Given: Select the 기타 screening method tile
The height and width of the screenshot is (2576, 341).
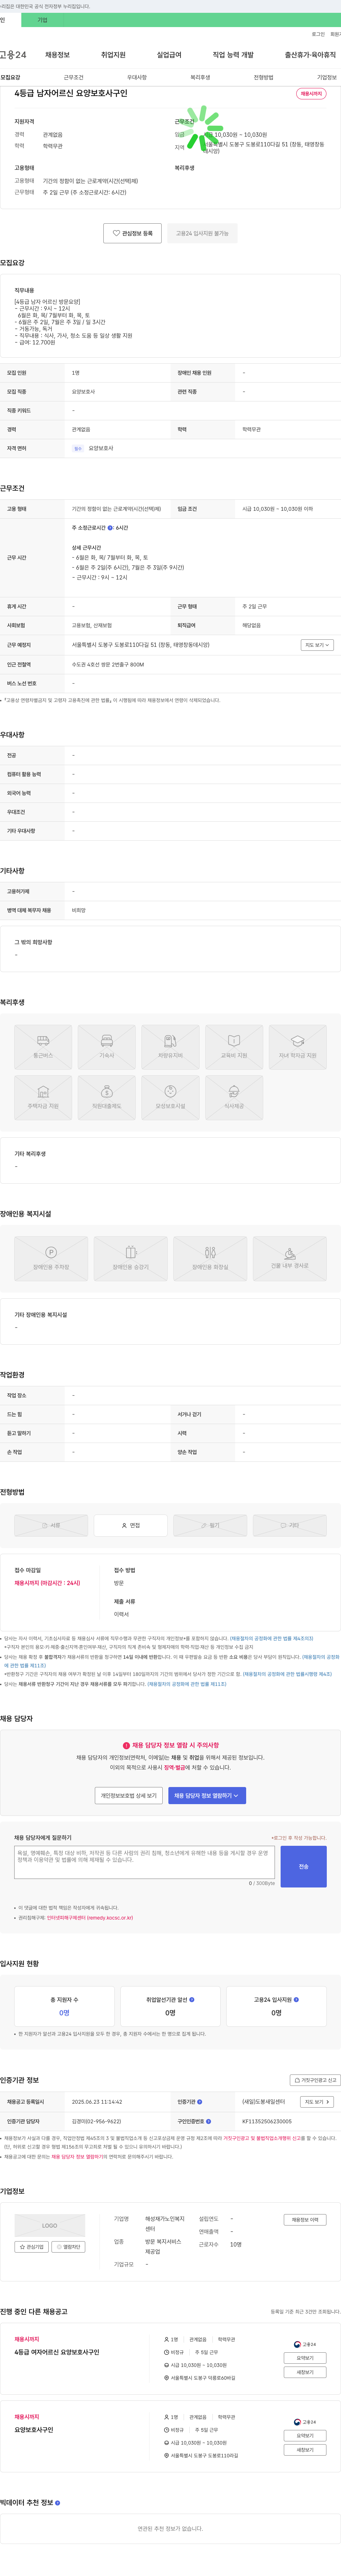Looking at the screenshot, I should click(x=290, y=1525).
